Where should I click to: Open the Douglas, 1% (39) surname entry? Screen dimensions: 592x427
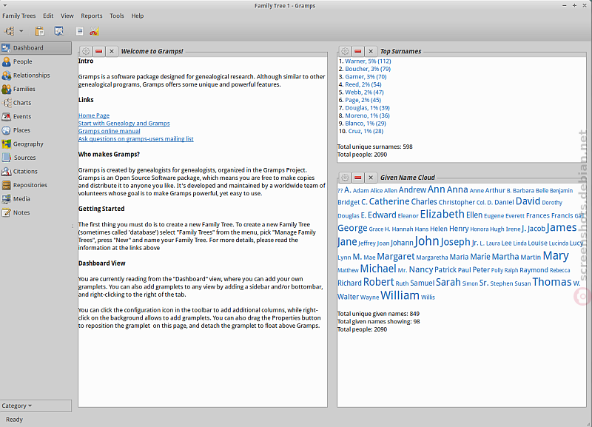click(367, 108)
